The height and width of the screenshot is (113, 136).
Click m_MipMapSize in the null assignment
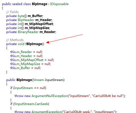[28, 64]
